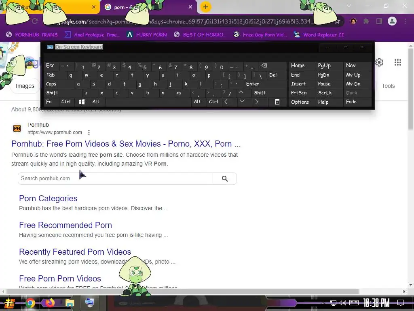The height and width of the screenshot is (311, 414).
Task: Open the Windows Start button
Action: click(10, 303)
